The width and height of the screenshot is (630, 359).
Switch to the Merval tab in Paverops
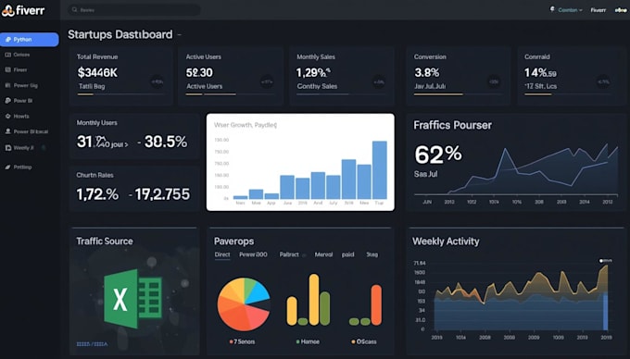tap(323, 254)
